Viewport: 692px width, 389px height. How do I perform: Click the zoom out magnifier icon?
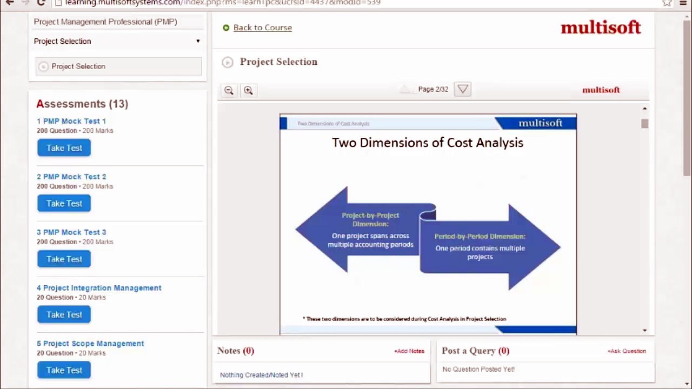[229, 90]
